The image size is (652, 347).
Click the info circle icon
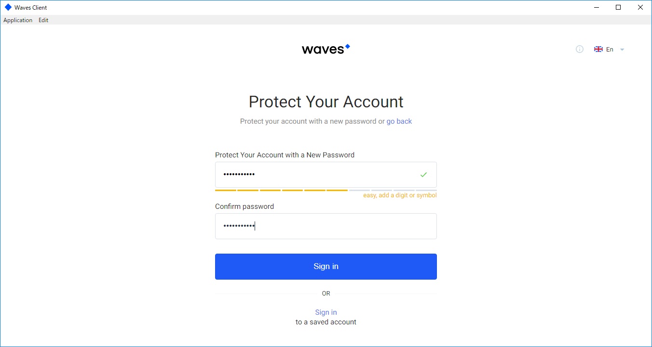(x=580, y=49)
